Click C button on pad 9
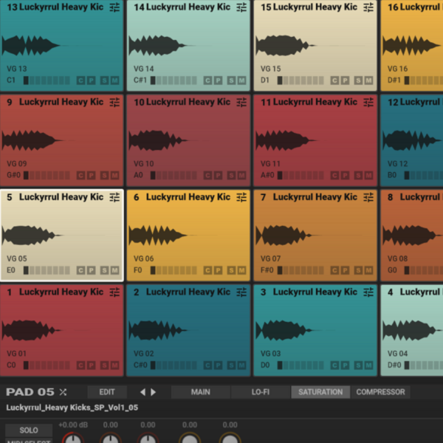Screen dimensions: 443x443 [80, 176]
